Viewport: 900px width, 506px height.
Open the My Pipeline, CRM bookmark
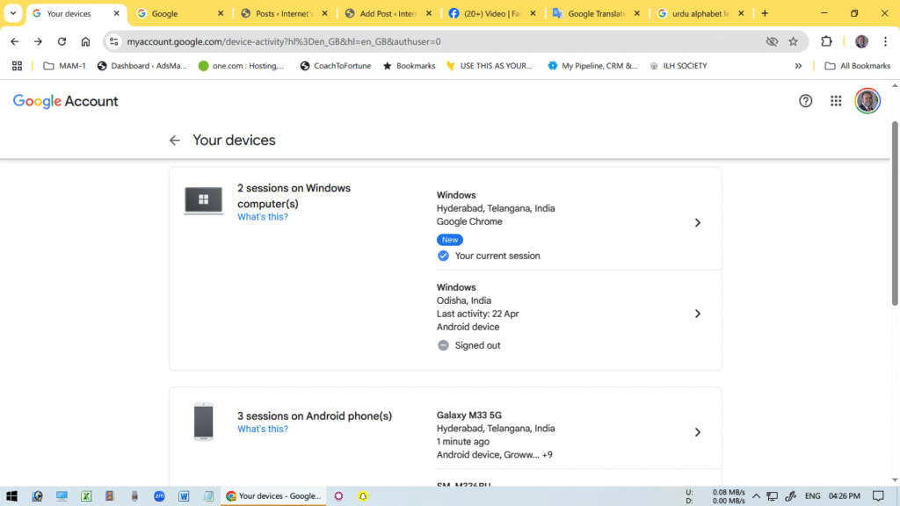click(x=592, y=66)
